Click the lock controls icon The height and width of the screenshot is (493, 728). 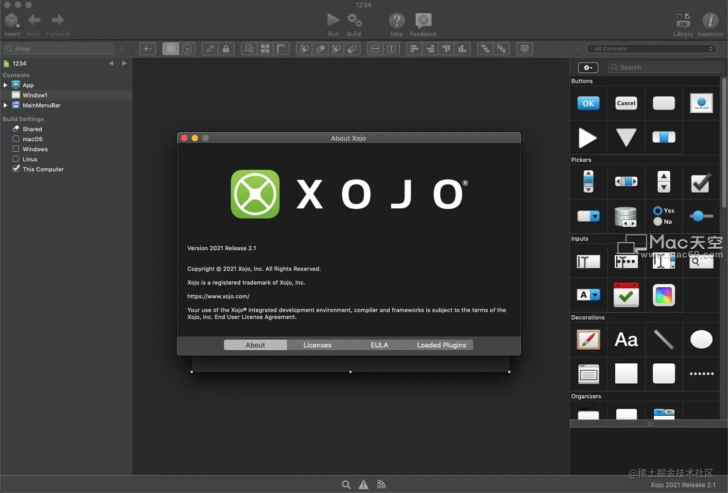pos(226,49)
